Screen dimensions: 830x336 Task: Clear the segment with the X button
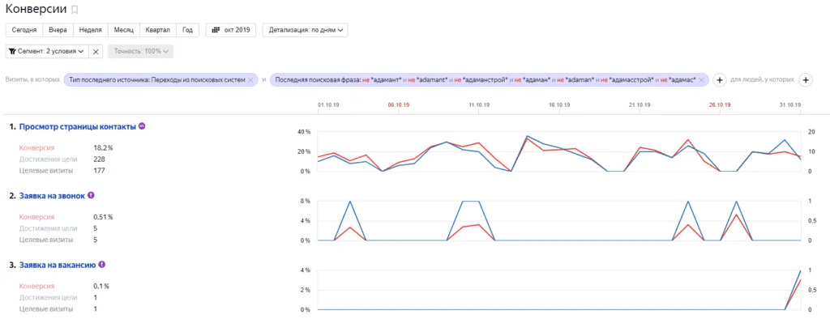point(96,51)
